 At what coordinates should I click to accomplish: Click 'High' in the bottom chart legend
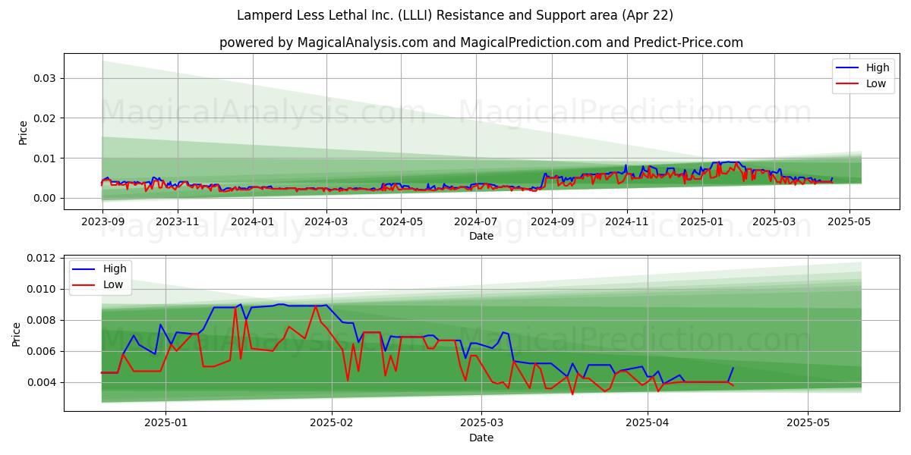tap(115, 268)
